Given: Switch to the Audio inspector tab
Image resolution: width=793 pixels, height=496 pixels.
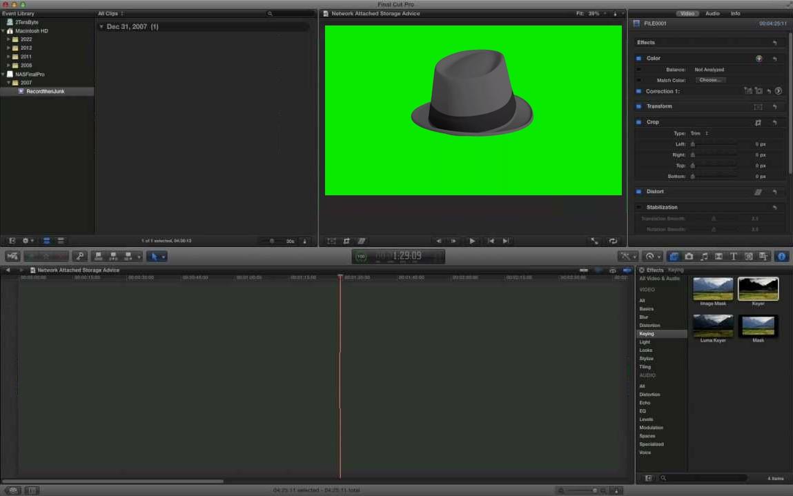Looking at the screenshot, I should (712, 14).
